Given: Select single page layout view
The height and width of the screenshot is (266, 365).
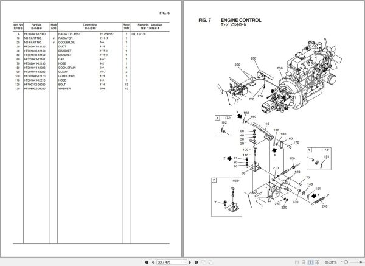Looking at the screenshot, I should coord(297,262).
